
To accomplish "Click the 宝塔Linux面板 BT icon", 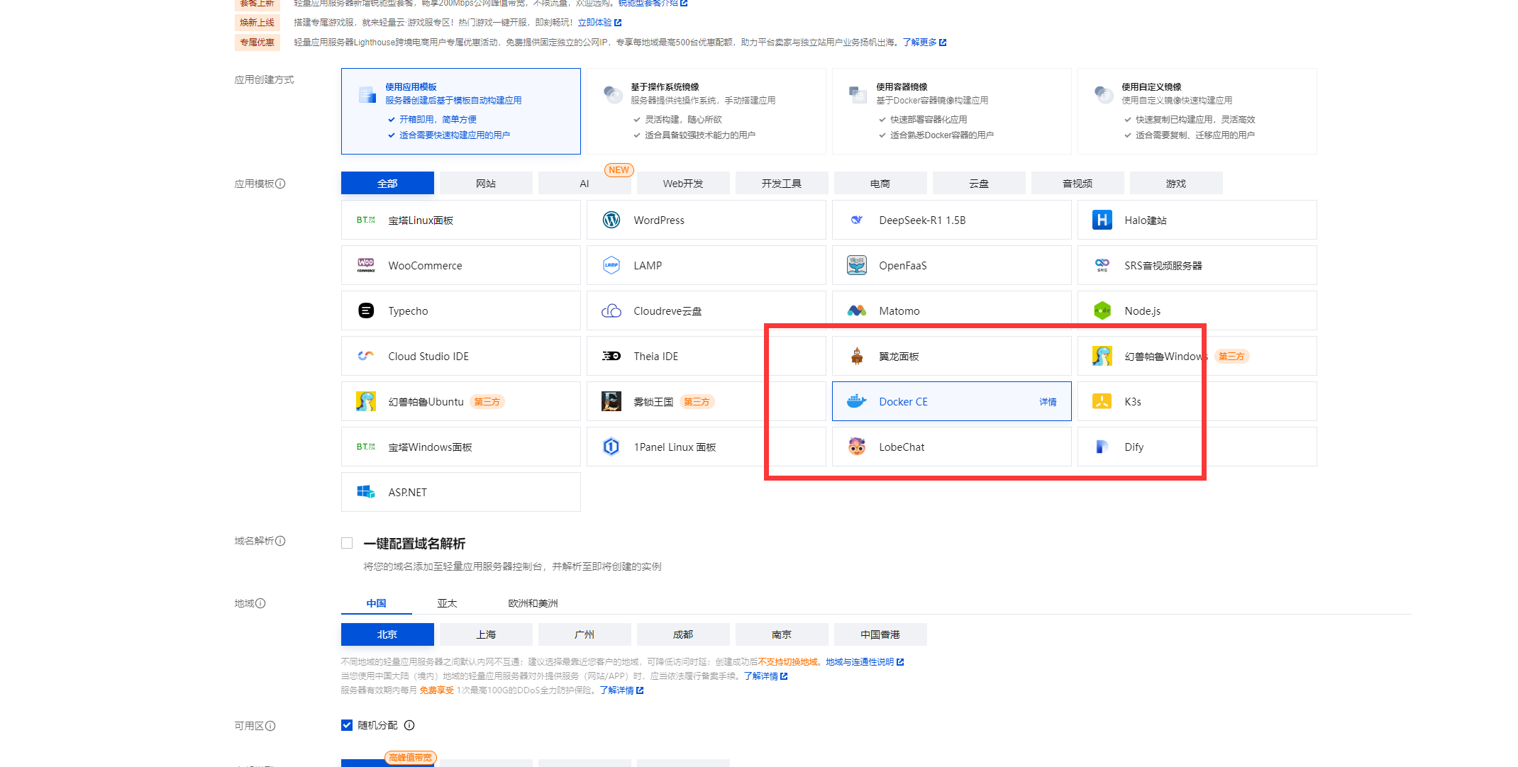I will [x=366, y=220].
